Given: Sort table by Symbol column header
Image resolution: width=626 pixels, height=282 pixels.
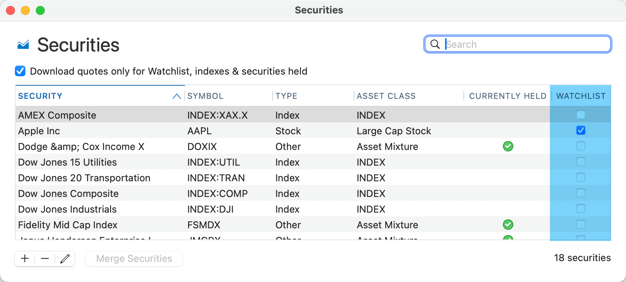Looking at the screenshot, I should pos(205,96).
